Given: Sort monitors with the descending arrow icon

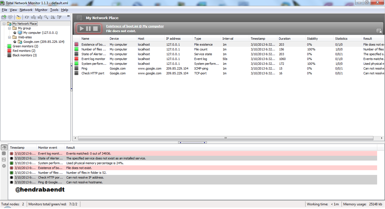Looking at the screenshot, I should [53, 17].
